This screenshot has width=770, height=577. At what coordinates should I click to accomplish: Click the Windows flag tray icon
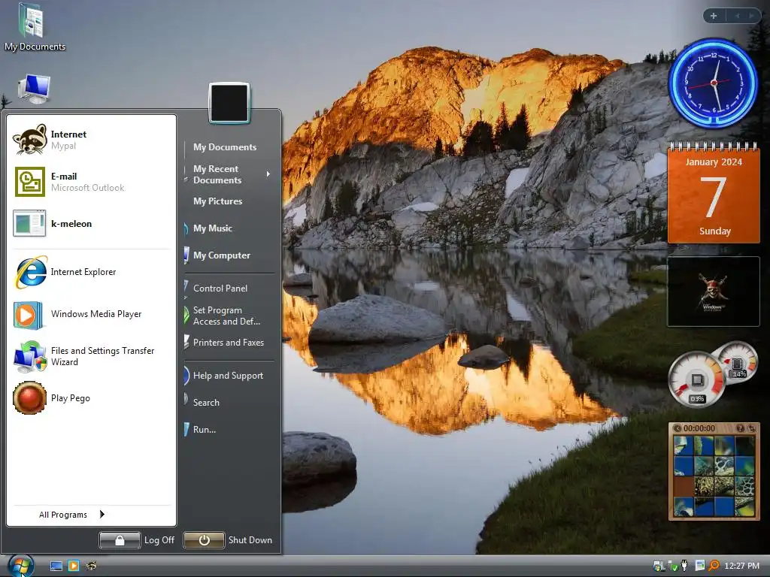click(x=659, y=566)
